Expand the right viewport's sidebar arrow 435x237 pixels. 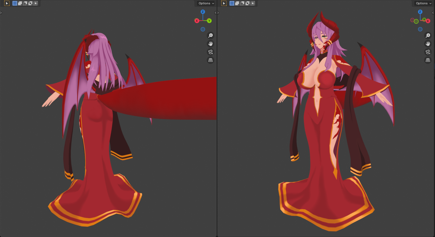pos(433,13)
